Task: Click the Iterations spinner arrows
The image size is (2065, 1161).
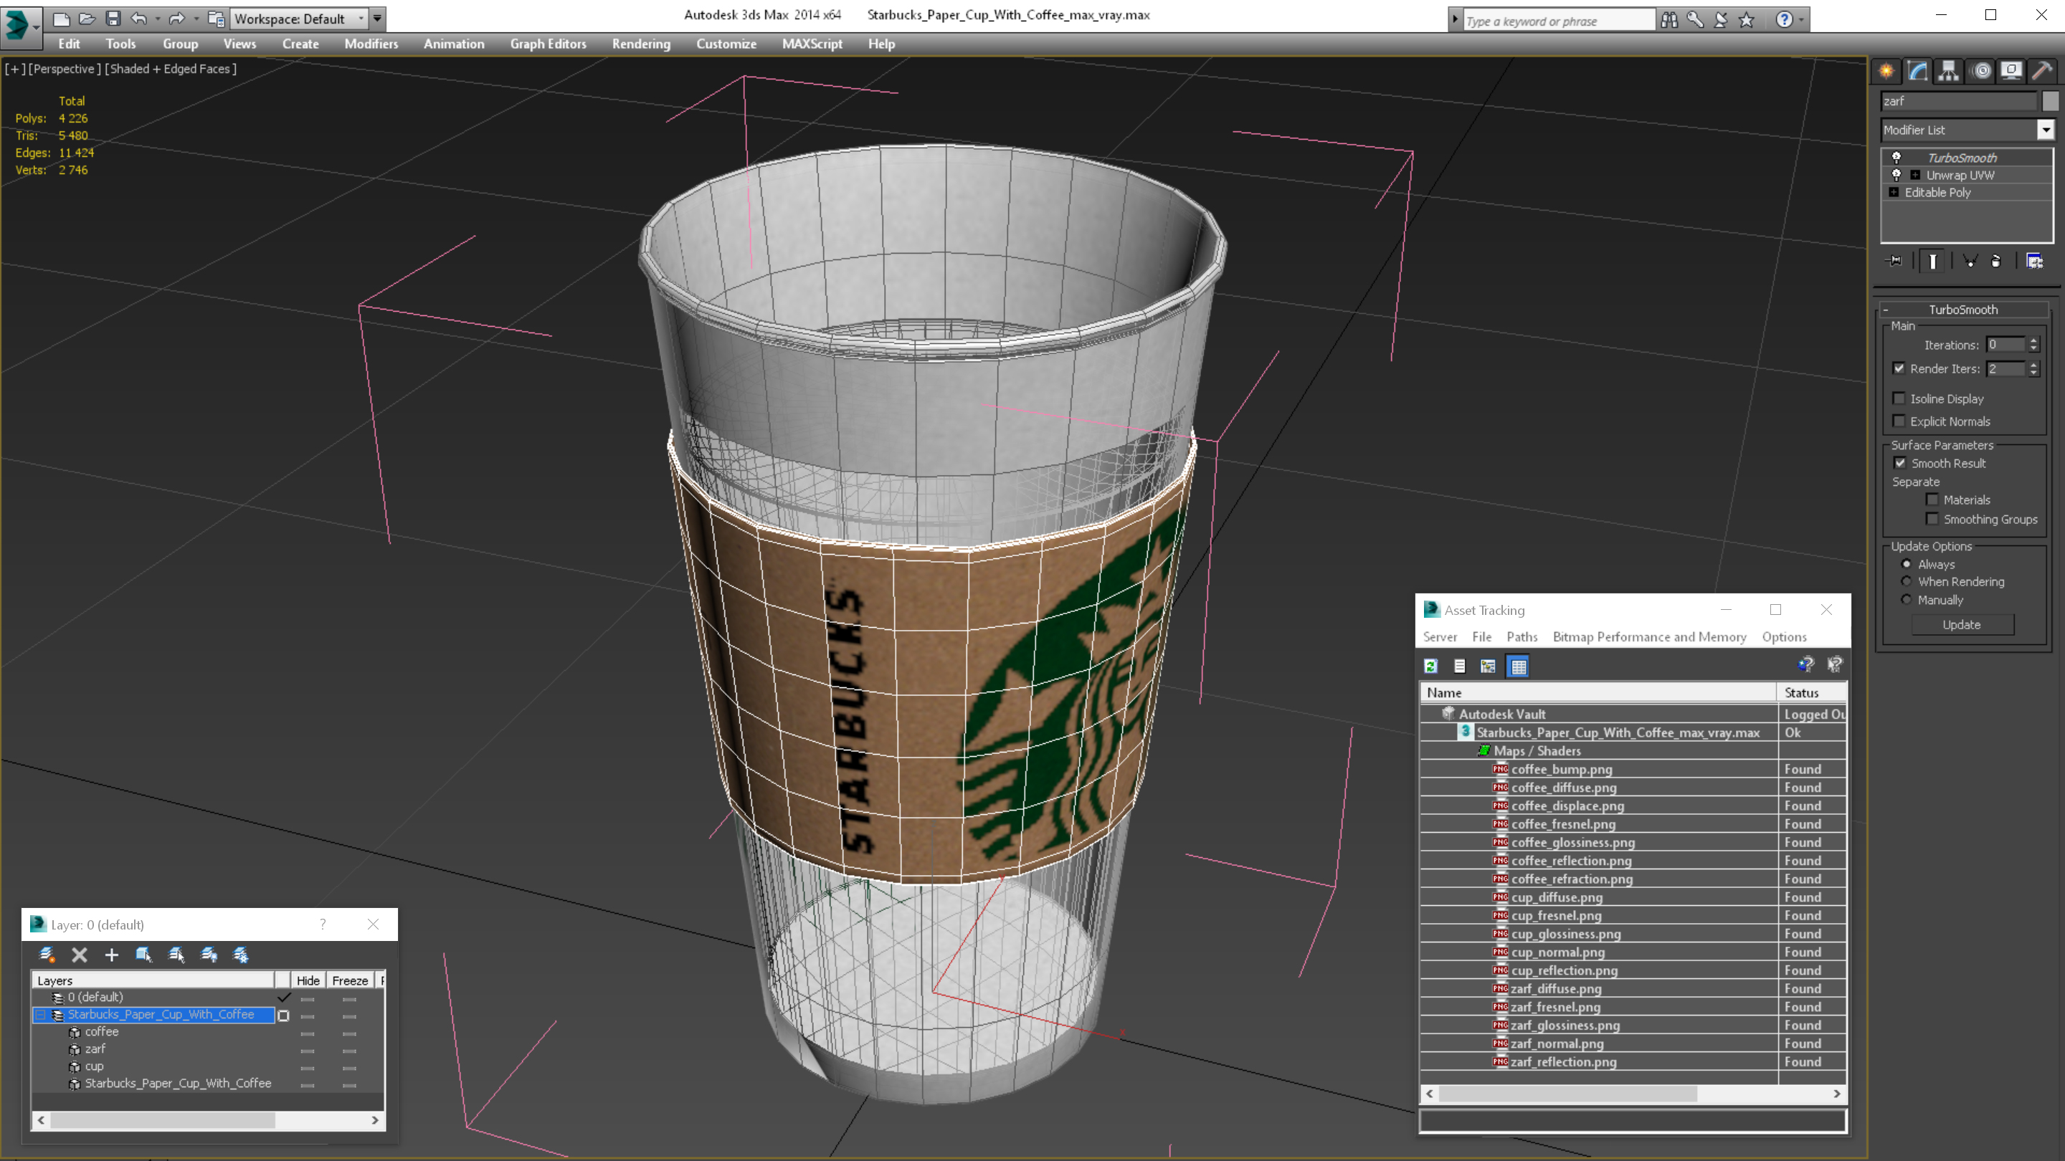Action: 2033,345
